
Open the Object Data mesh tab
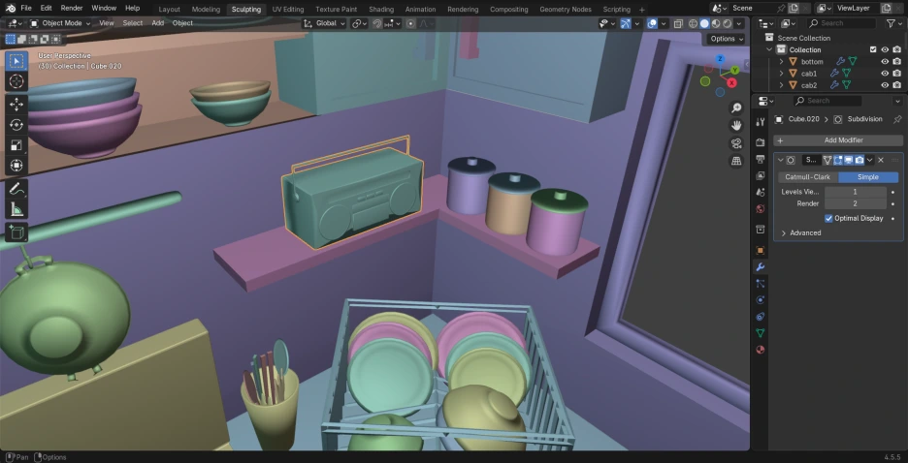point(761,333)
